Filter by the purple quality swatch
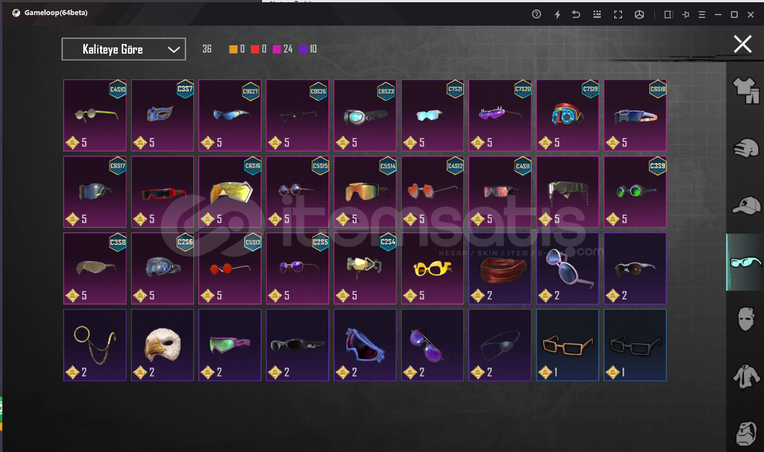764x452 pixels. 303,49
